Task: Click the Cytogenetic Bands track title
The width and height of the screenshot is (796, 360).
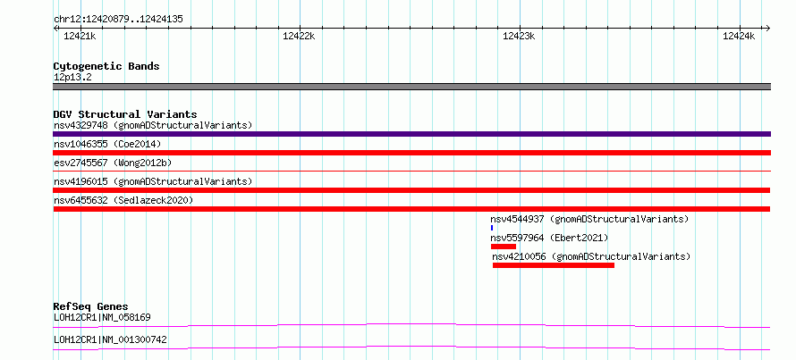Action: (106, 66)
